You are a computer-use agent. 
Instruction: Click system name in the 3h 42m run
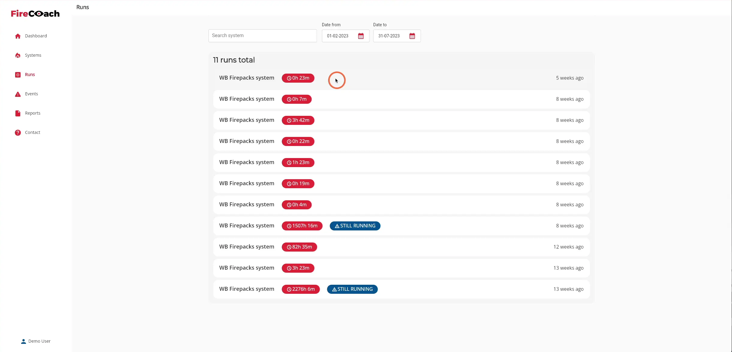click(x=247, y=120)
